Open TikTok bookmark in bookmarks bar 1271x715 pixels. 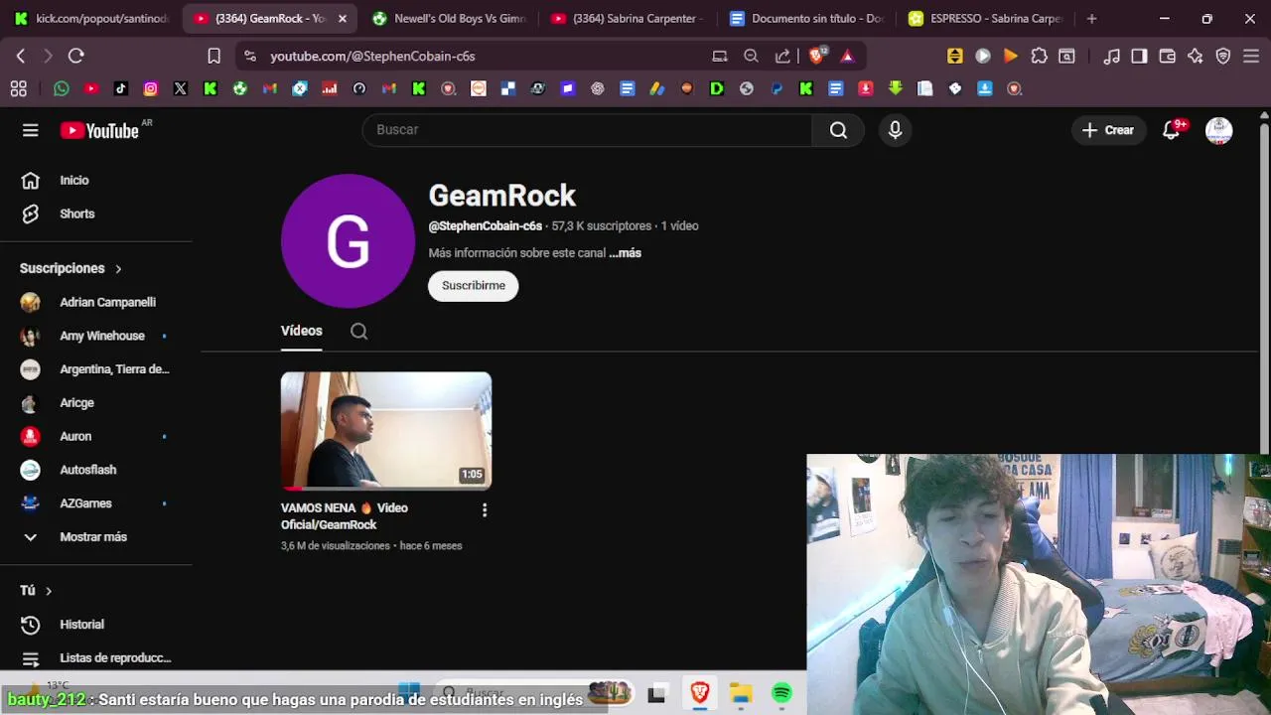click(121, 88)
